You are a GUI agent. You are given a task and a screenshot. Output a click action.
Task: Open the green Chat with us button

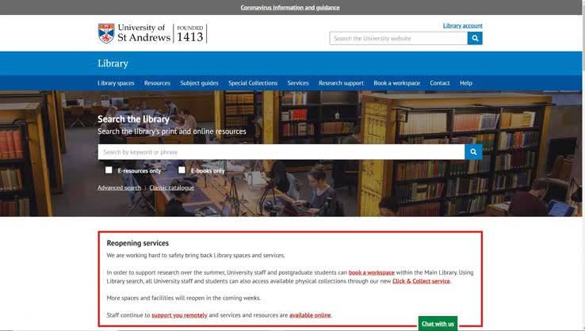[x=438, y=324]
